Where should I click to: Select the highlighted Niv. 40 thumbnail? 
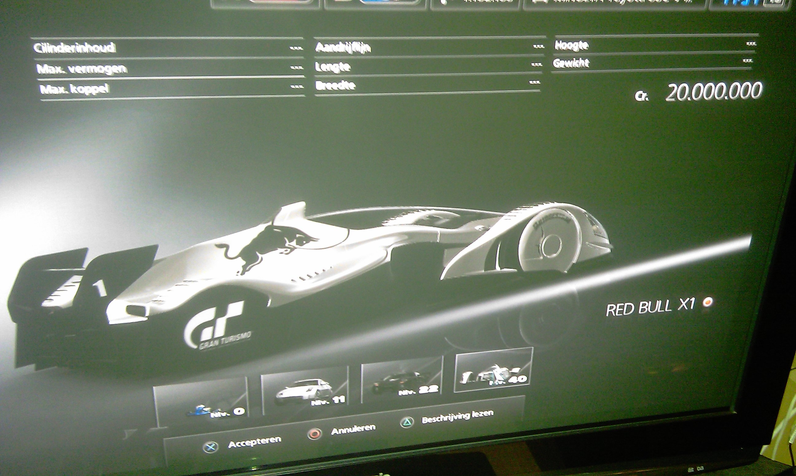[494, 371]
